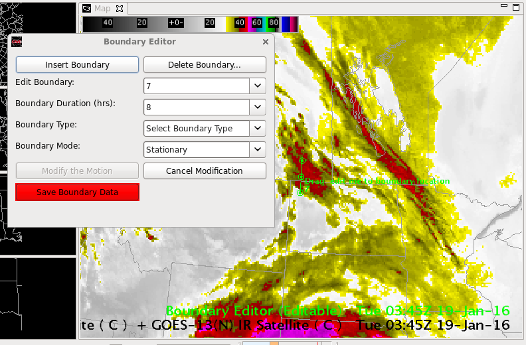Click the top vertex of boundary 7
The image size is (526, 345).
click(302, 161)
